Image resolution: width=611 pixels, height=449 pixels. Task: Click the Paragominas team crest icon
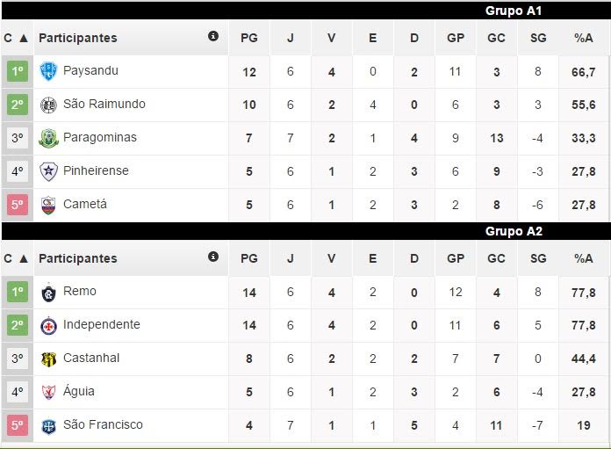coord(48,138)
